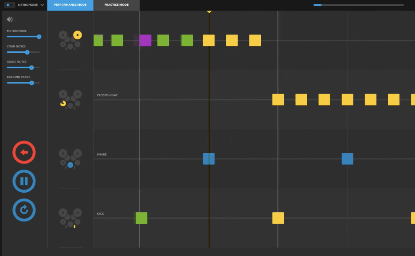Switch to the Practice Mode tab
This screenshot has height=256, width=415.
(116, 5)
